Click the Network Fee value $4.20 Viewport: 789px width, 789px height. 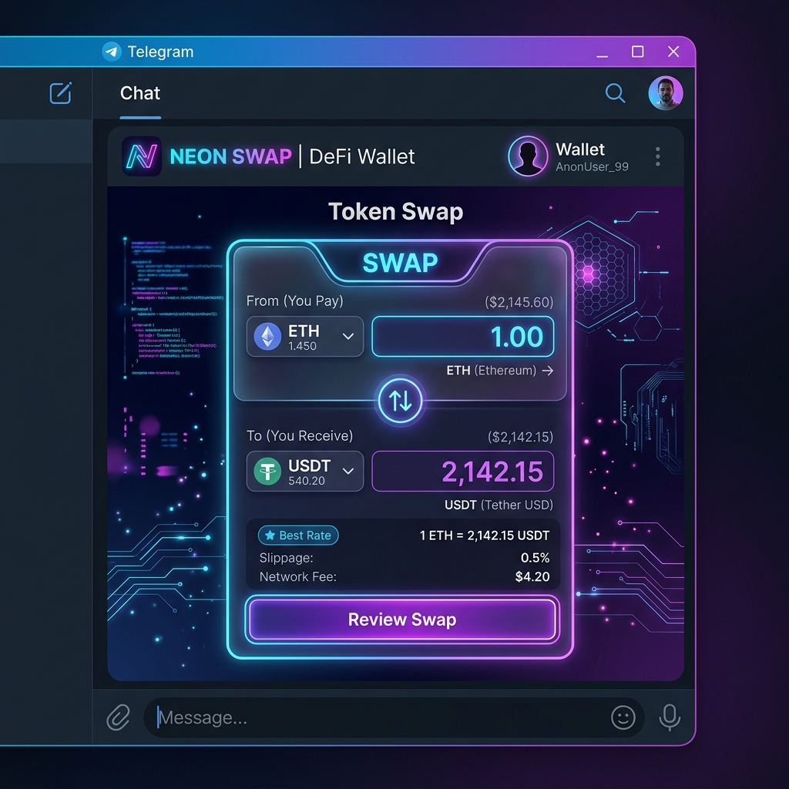click(532, 576)
